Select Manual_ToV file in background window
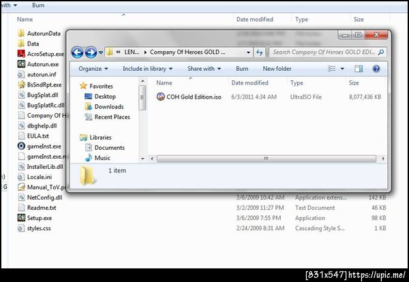The image size is (409, 282). [42, 187]
